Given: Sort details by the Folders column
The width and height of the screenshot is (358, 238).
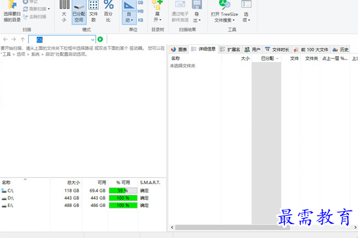Looking at the screenshot, I should [310, 59].
